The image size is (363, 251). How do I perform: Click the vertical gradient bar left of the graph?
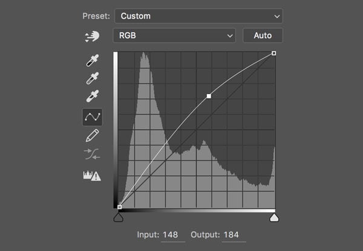click(x=115, y=130)
